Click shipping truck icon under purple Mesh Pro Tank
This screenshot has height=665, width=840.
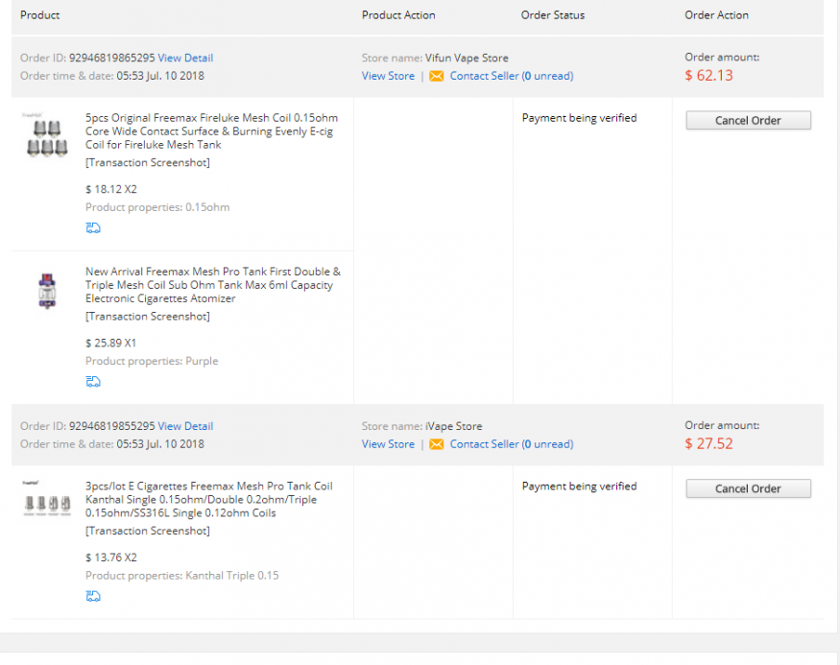coord(93,381)
